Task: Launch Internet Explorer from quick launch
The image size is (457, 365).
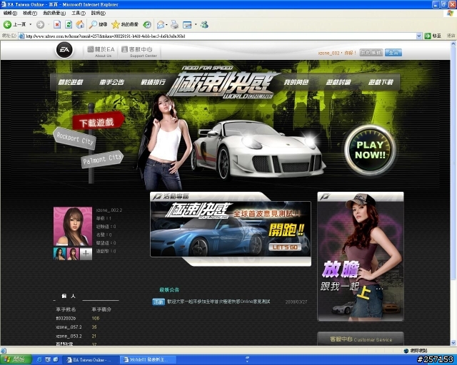Action: click(x=39, y=360)
